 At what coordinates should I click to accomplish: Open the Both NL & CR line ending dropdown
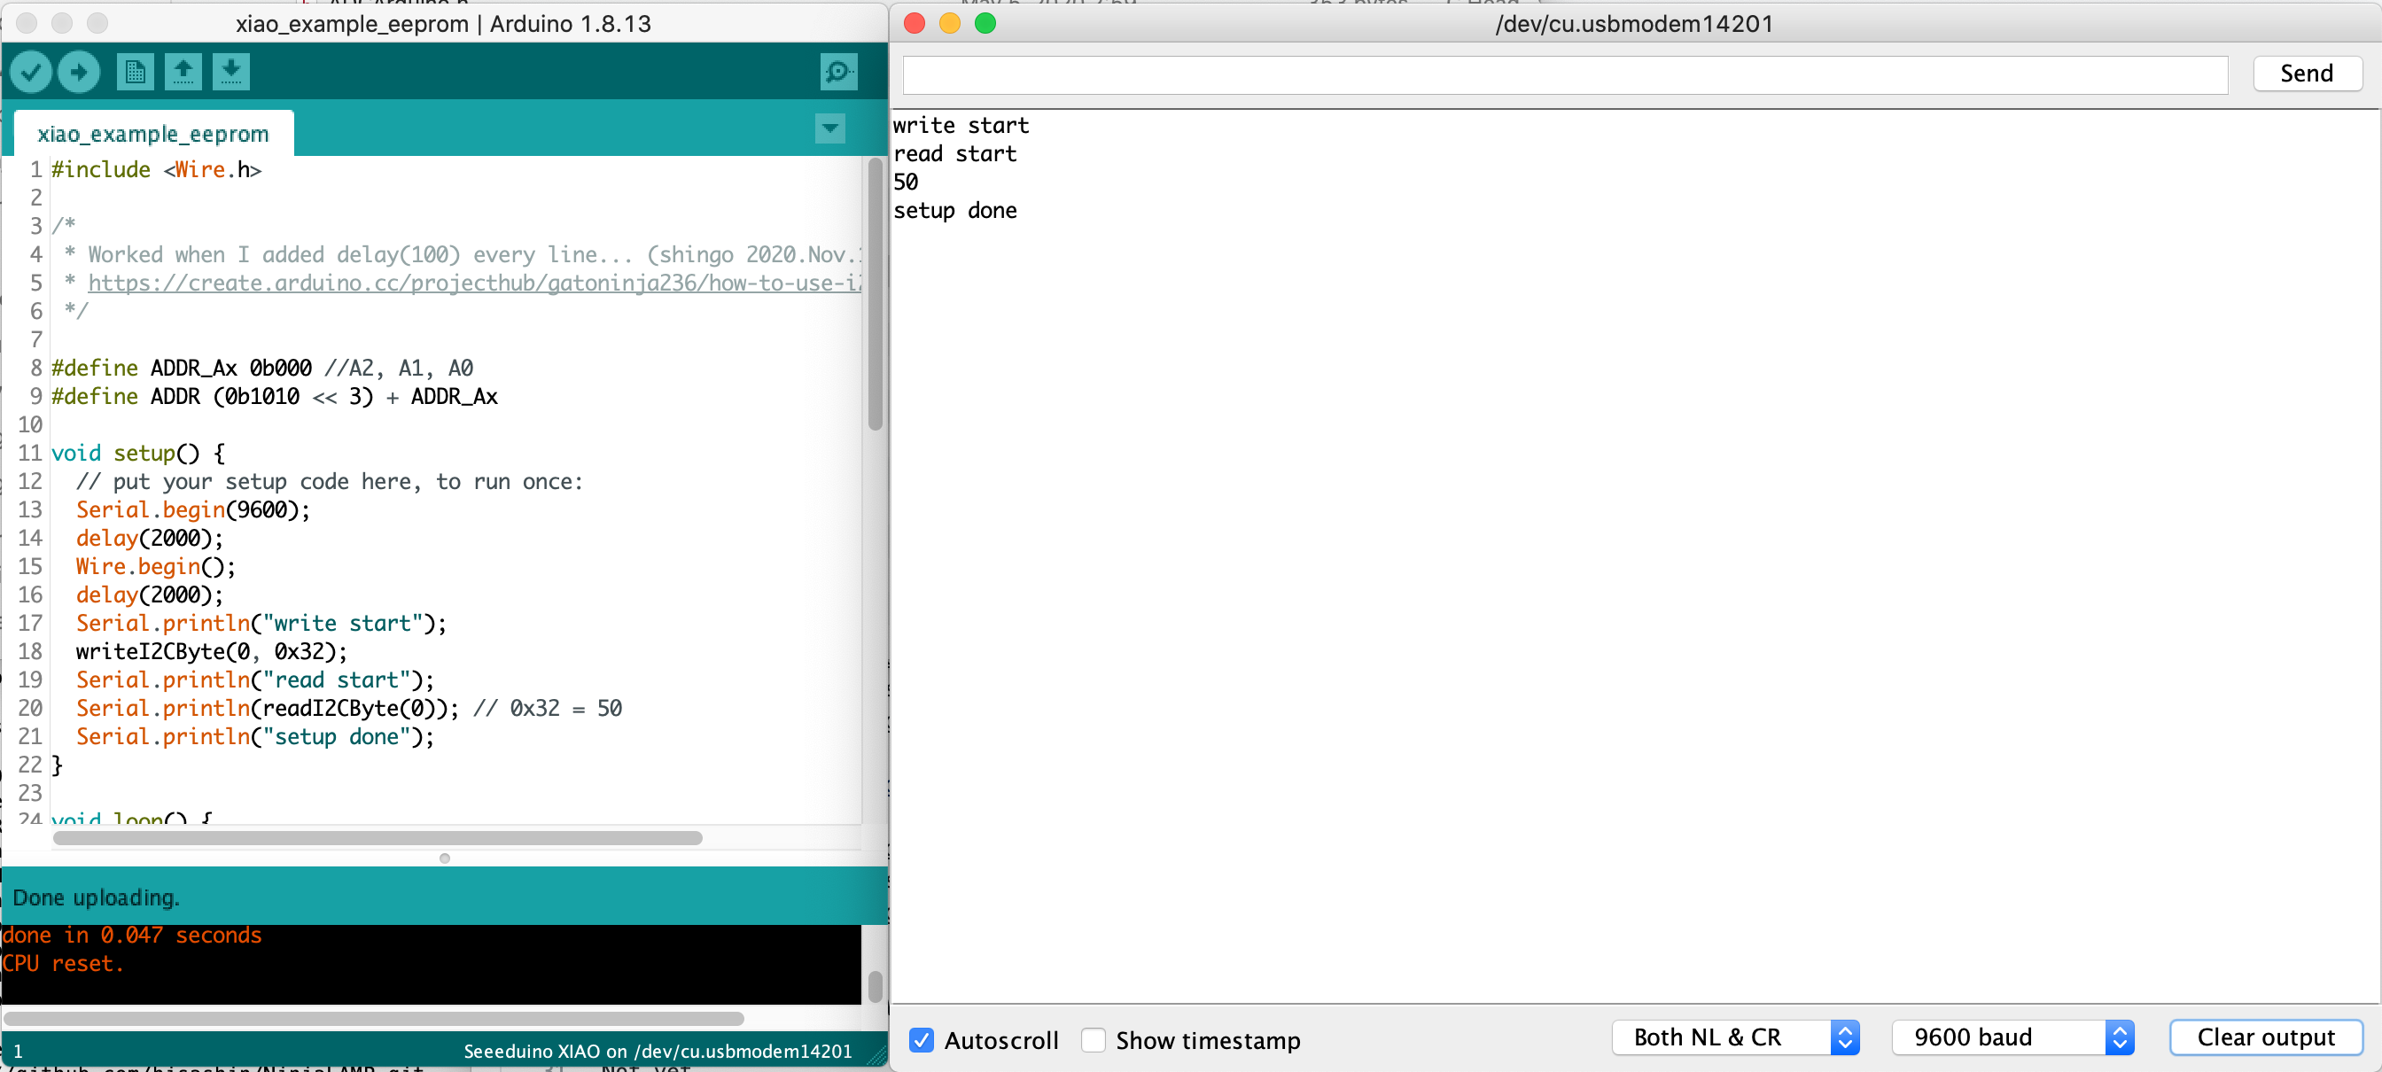click(1734, 1037)
